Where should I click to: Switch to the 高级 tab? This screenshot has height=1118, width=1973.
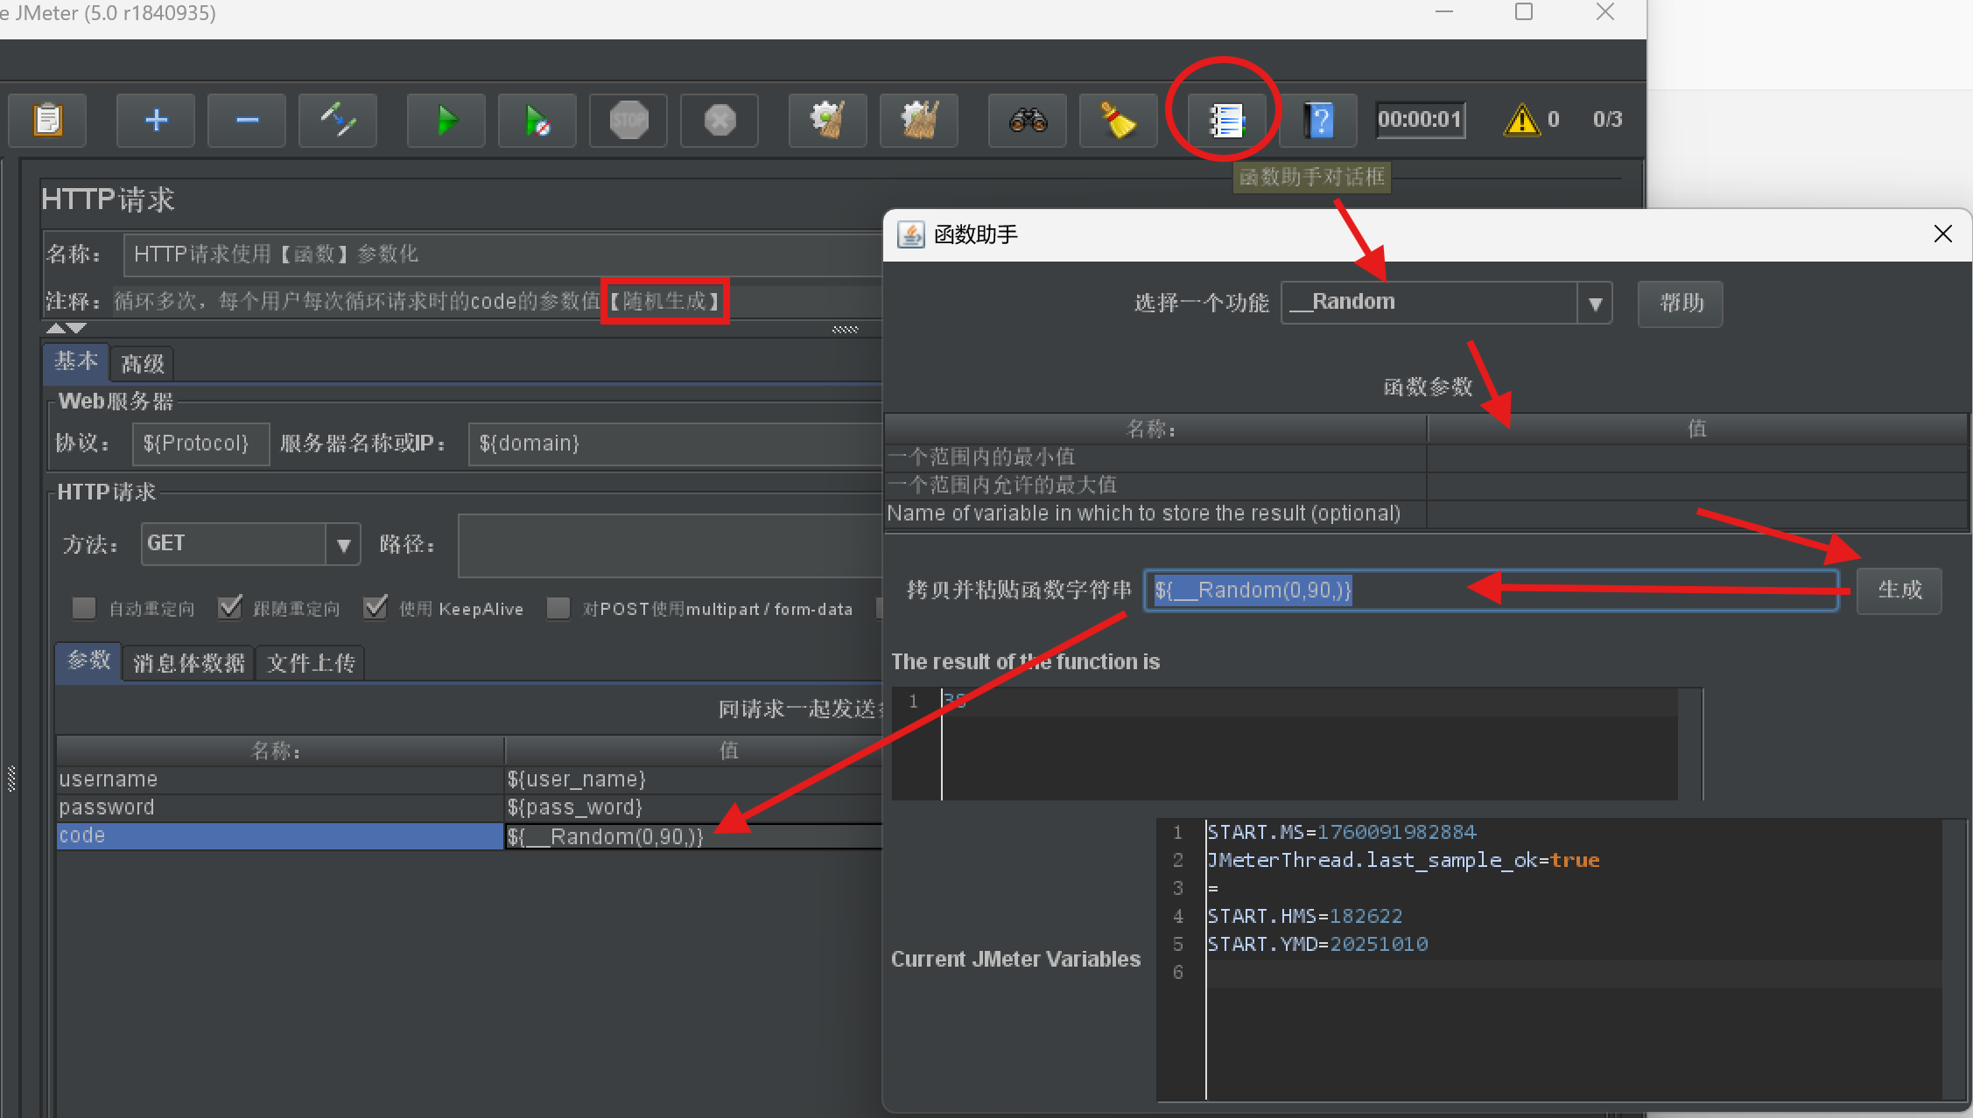coord(142,364)
